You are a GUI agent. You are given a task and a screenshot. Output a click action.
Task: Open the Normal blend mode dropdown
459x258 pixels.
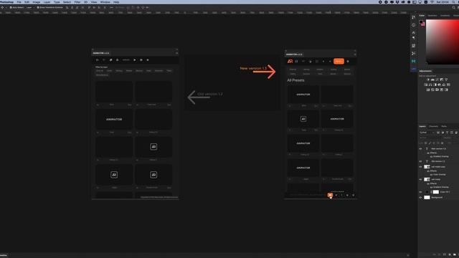pyautogui.click(x=427, y=138)
